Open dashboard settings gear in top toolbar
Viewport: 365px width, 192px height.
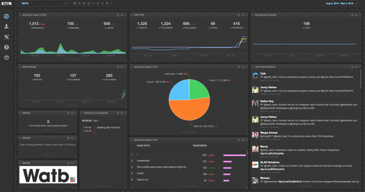pos(84,3)
